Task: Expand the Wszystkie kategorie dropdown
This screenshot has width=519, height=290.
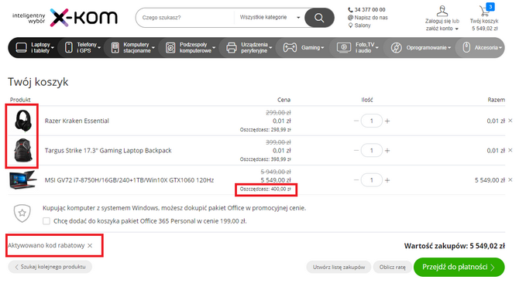Action: click(270, 17)
